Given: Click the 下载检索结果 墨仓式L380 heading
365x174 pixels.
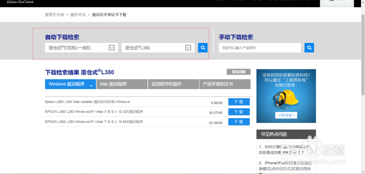Looking at the screenshot, I should tap(80, 72).
